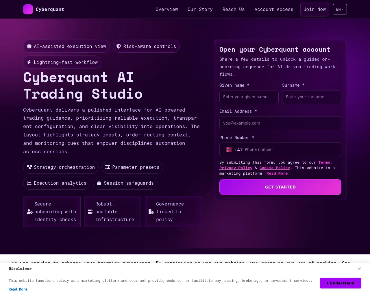Click the document icon in Governance card
Viewport: 370px width, 296px height.
coord(151,212)
